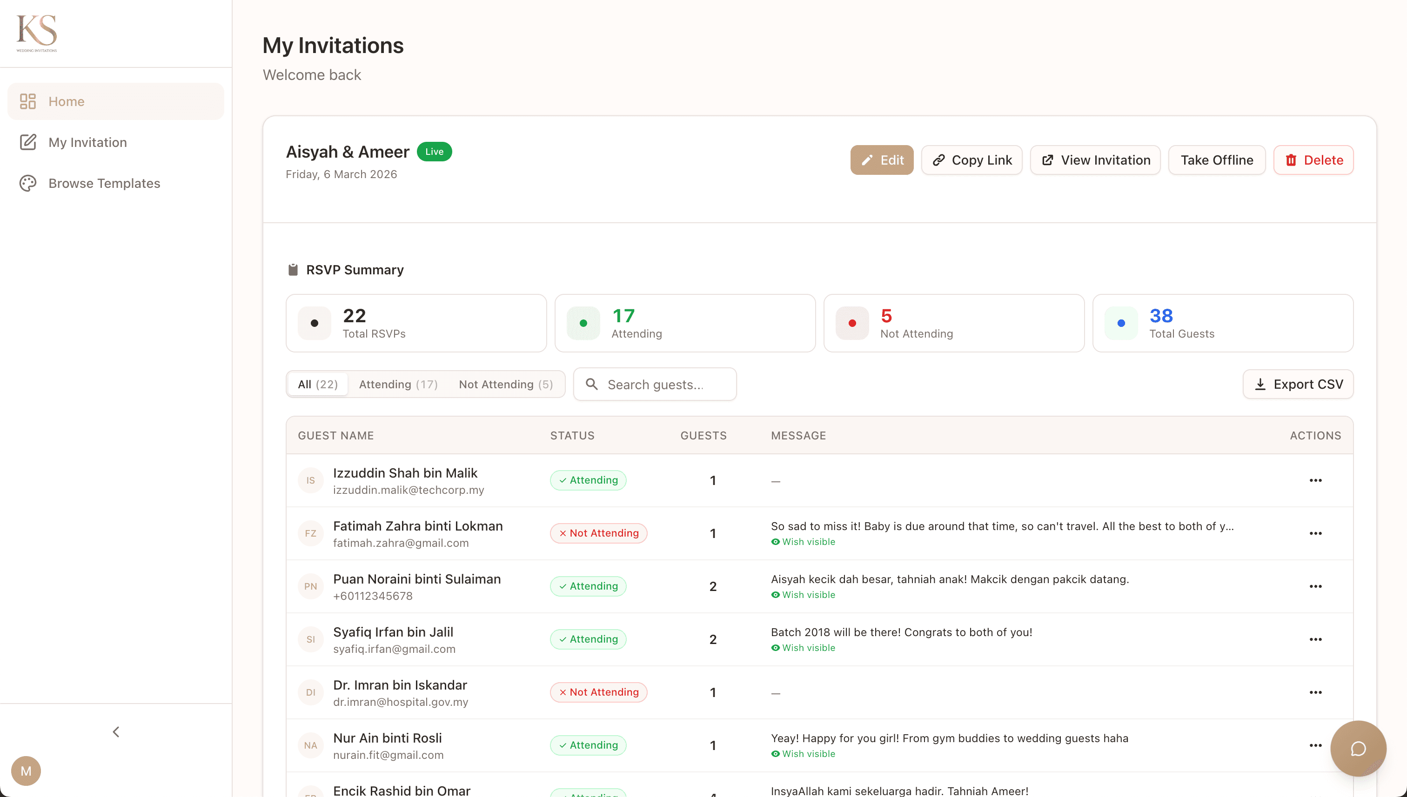The width and height of the screenshot is (1407, 797).
Task: Select the Home dashboard icon in sidebar
Action: (x=27, y=101)
